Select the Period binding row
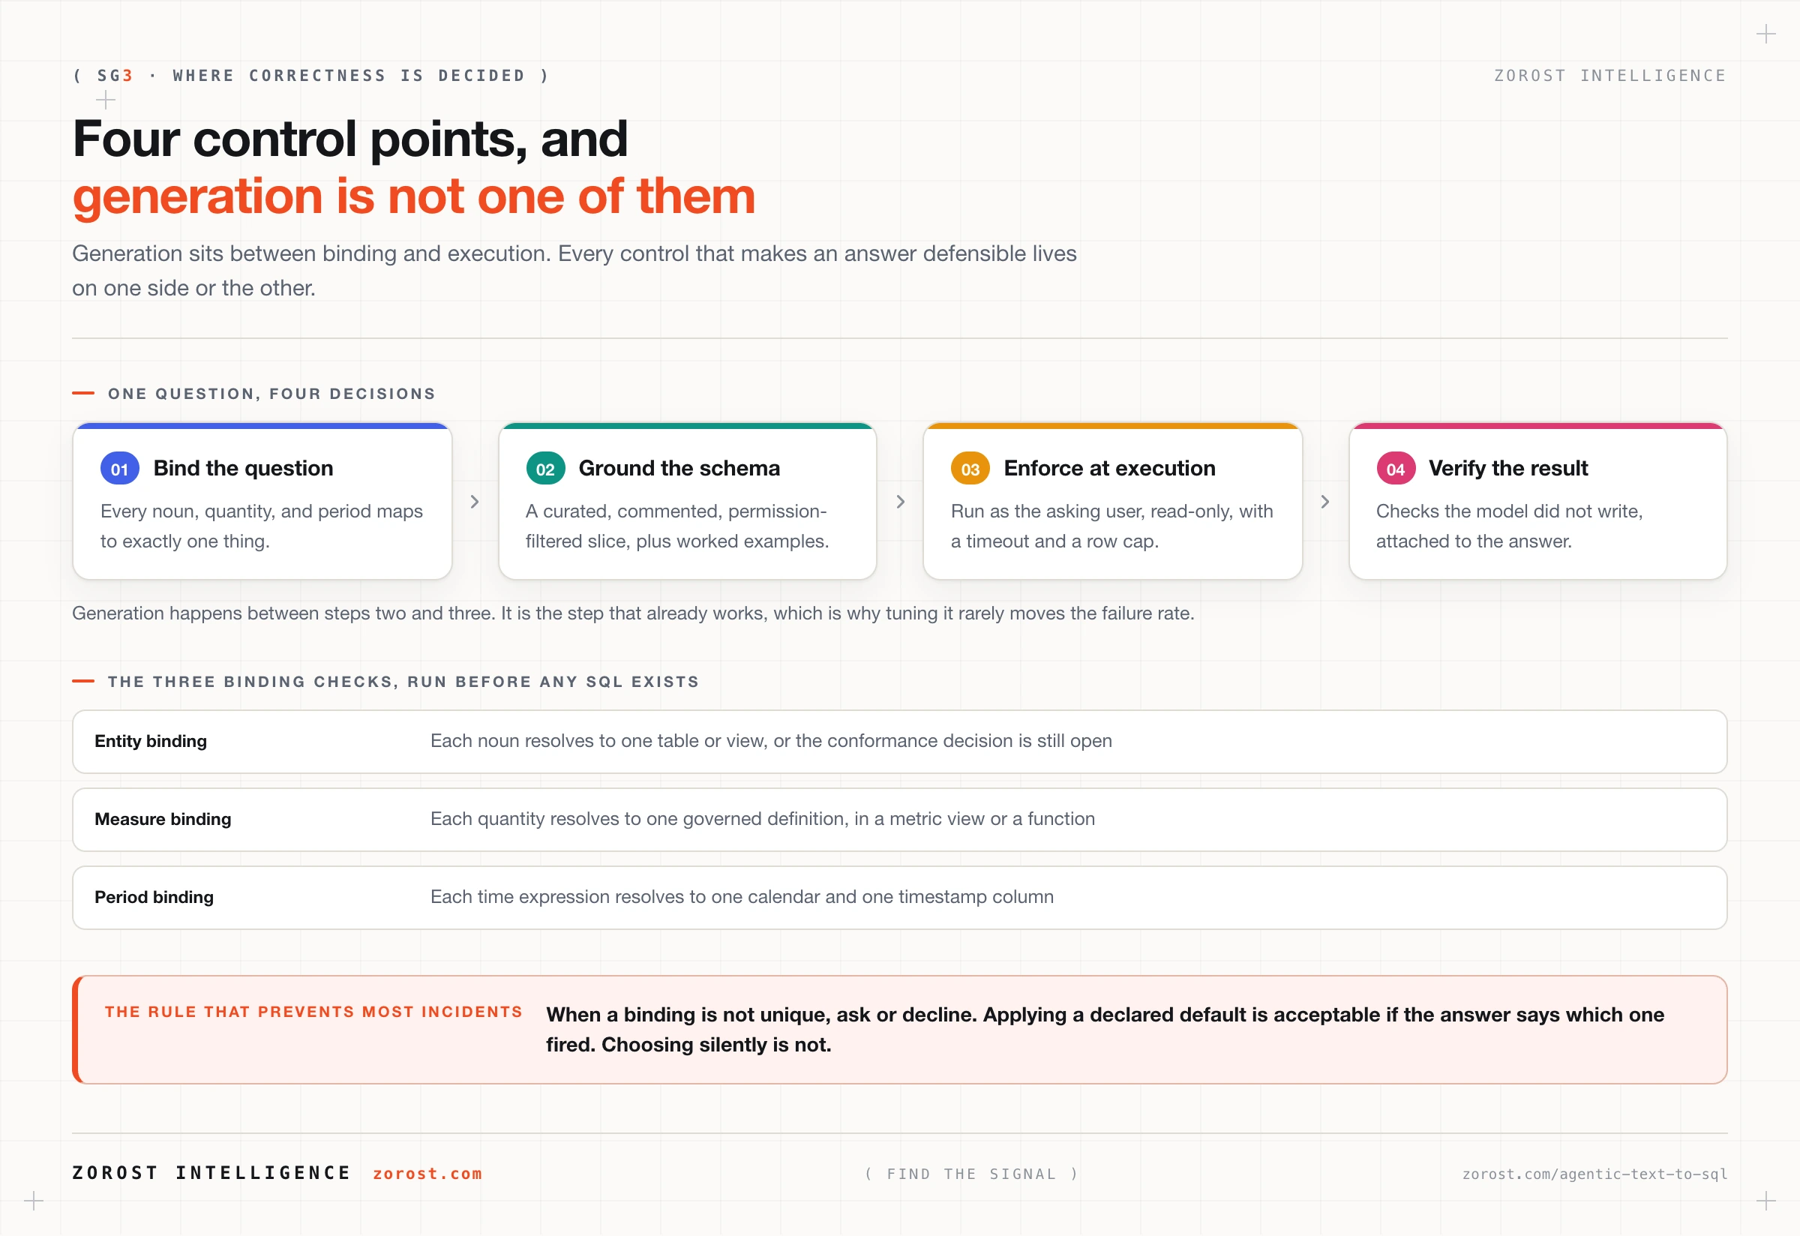Image resolution: width=1800 pixels, height=1236 pixels. [x=899, y=897]
